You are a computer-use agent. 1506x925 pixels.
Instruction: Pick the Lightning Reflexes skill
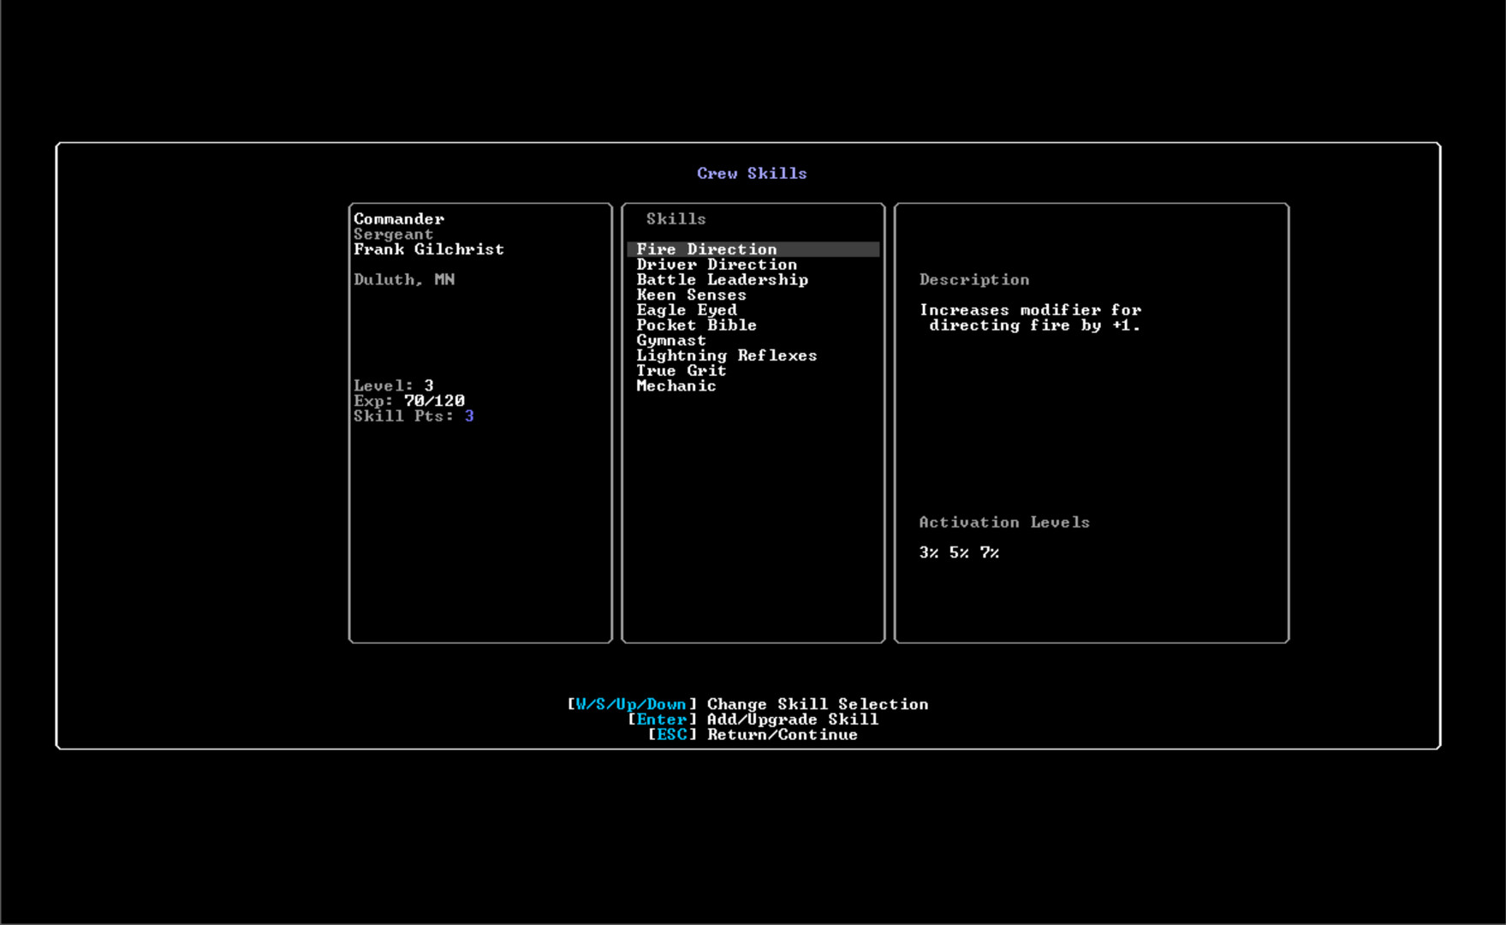[x=727, y=355]
